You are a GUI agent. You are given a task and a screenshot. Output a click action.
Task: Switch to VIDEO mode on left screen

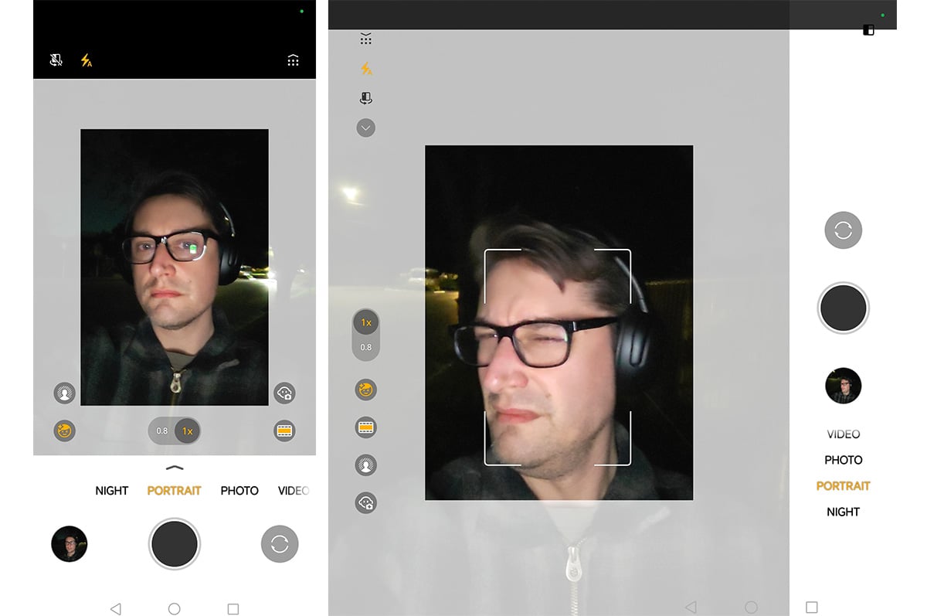pyautogui.click(x=294, y=491)
